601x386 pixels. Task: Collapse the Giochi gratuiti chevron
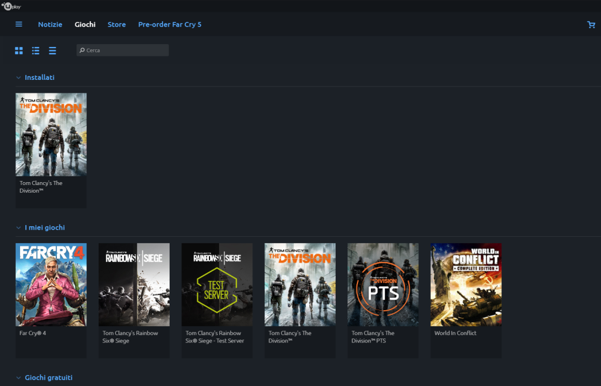point(18,378)
